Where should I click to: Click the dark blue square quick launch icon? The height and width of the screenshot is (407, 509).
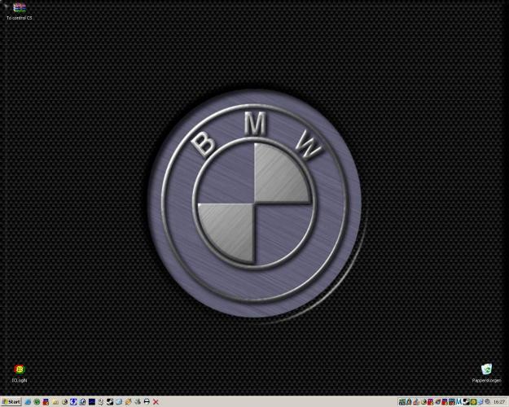(91, 401)
